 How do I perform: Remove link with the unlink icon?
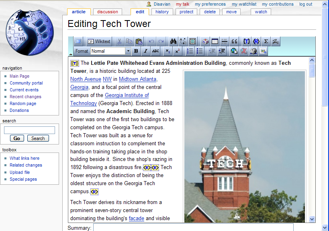tap(243, 51)
